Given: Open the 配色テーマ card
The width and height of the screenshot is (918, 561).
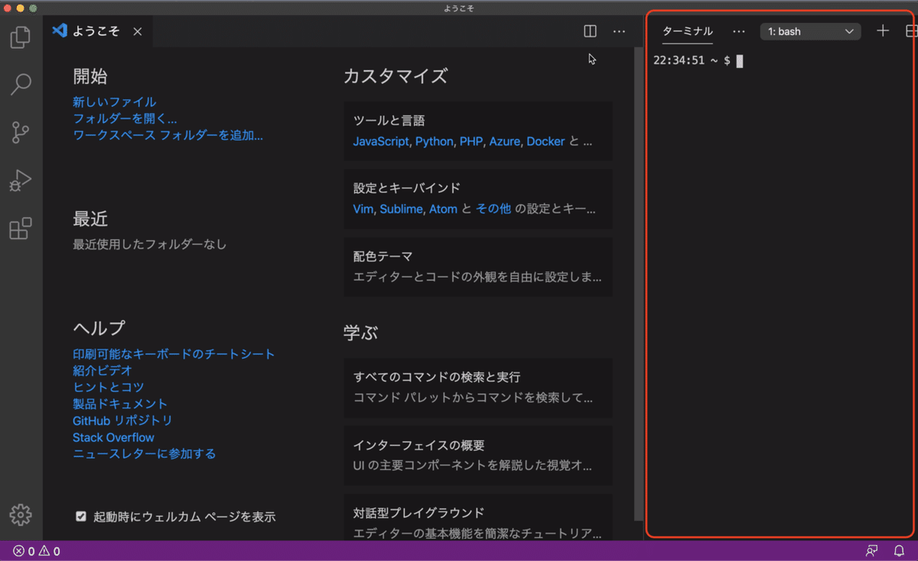Looking at the screenshot, I should coord(478,267).
